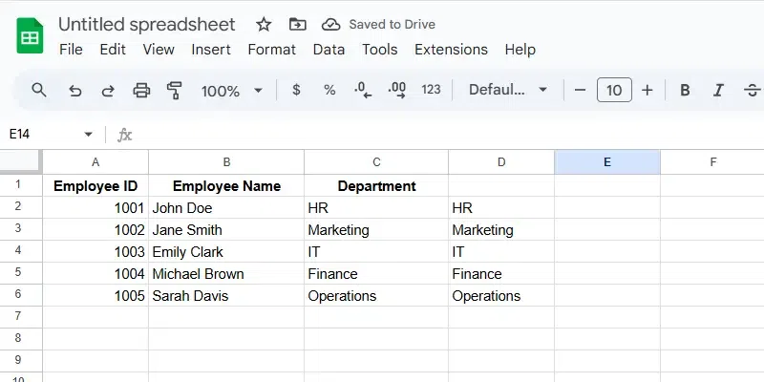Viewport: 764px width, 382px height.
Task: Click the search menus magnifier icon
Action: pyautogui.click(x=39, y=90)
